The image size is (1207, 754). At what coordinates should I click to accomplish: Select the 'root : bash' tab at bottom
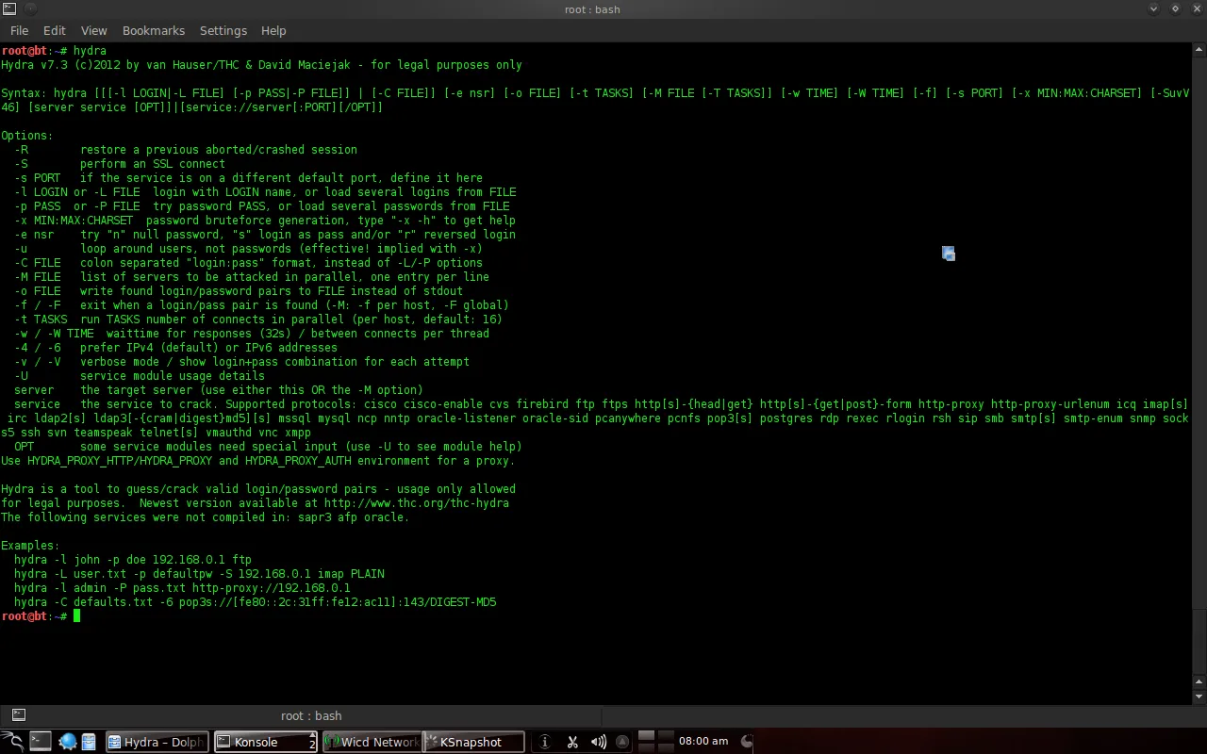tap(311, 715)
